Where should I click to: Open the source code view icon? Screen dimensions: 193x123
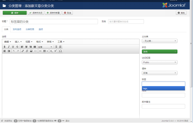(x=36, y=51)
